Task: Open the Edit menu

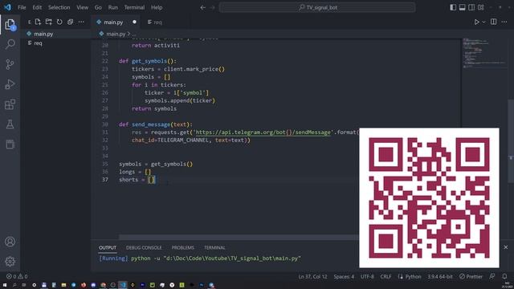Action: point(37,7)
